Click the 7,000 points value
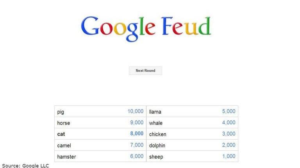Image resolution: width=300 pixels, height=168 pixels. pos(137,145)
